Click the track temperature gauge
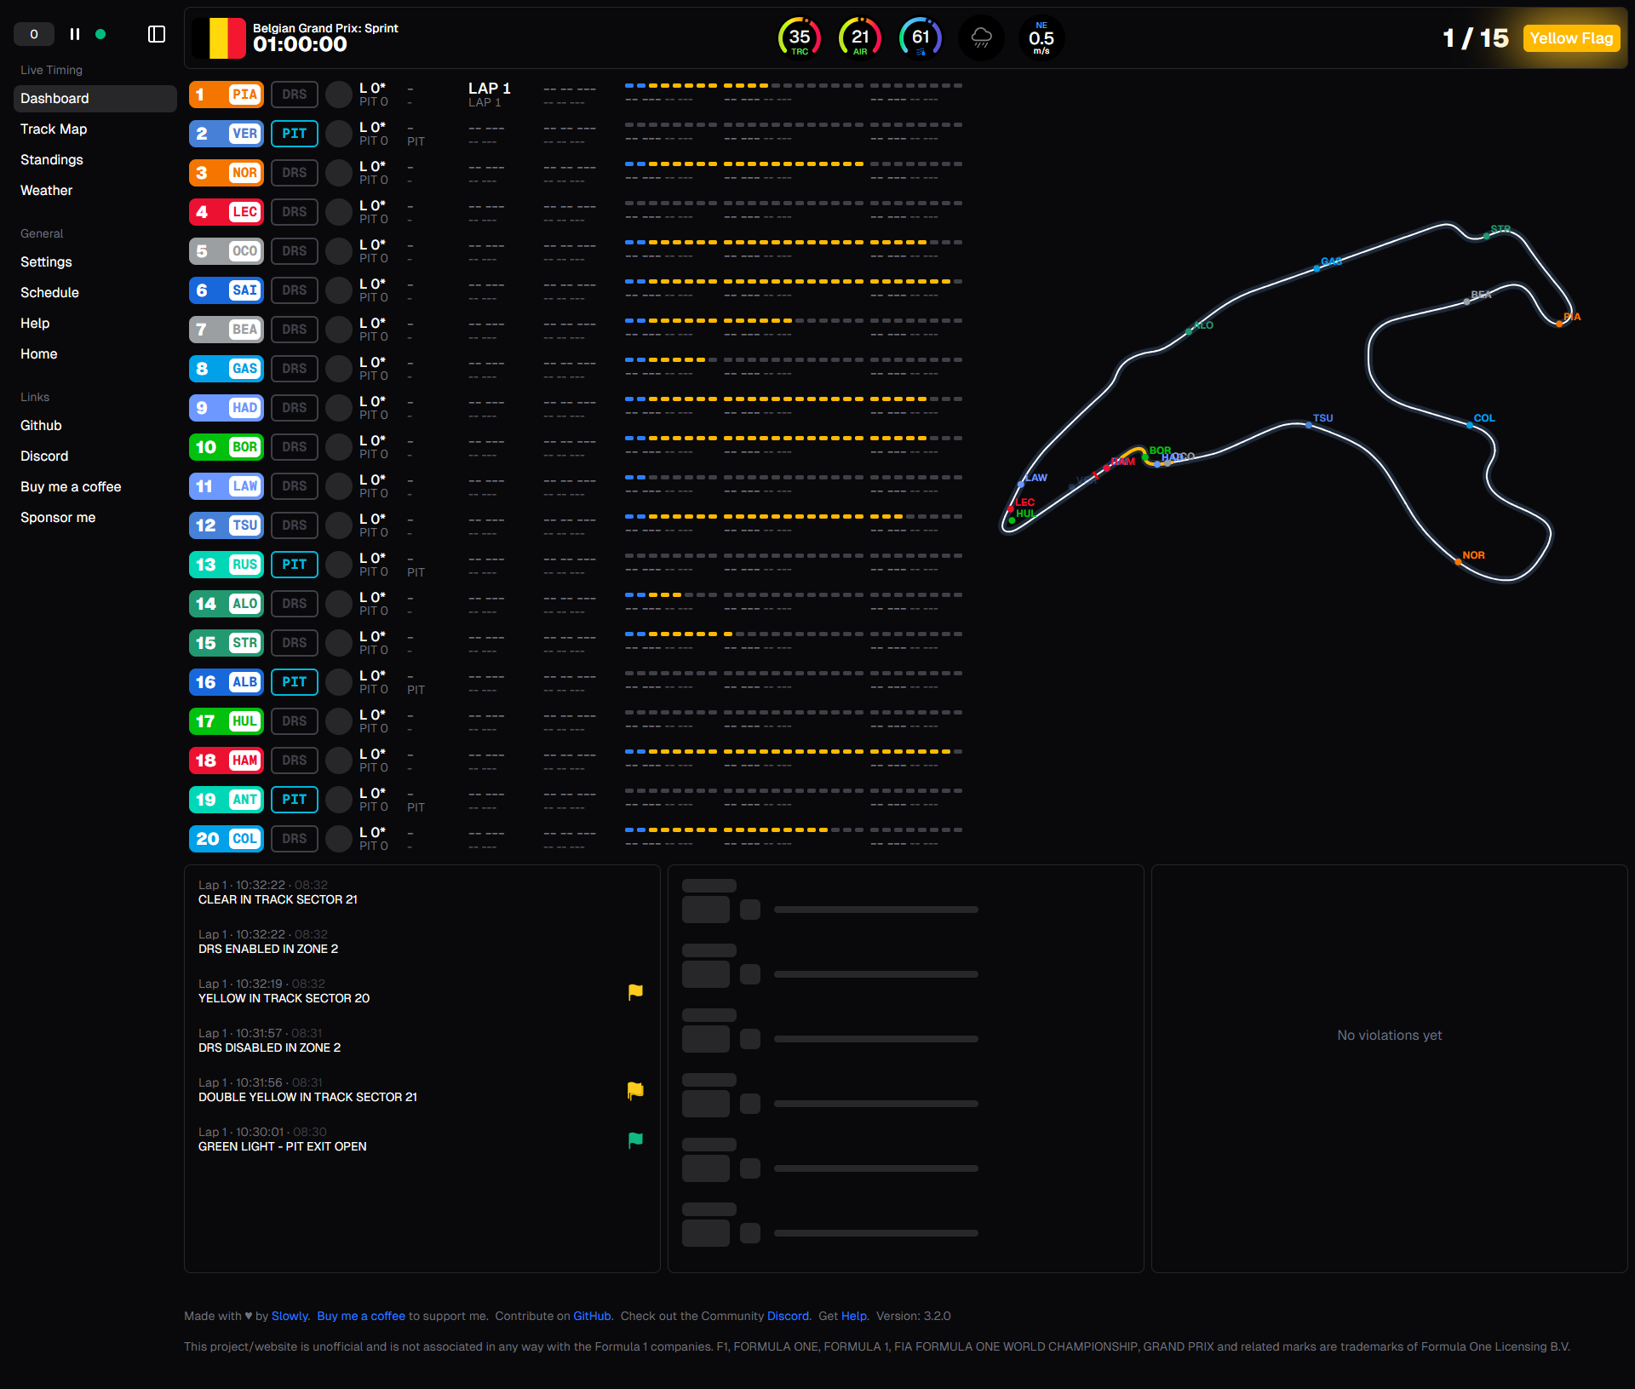Image resolution: width=1635 pixels, height=1389 pixels. (x=799, y=37)
